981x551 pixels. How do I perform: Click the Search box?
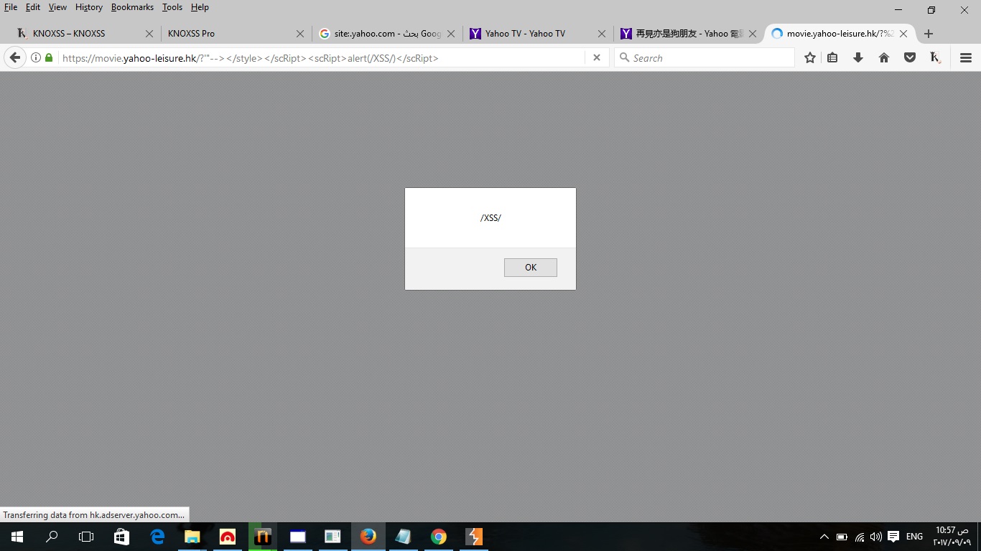tap(705, 58)
